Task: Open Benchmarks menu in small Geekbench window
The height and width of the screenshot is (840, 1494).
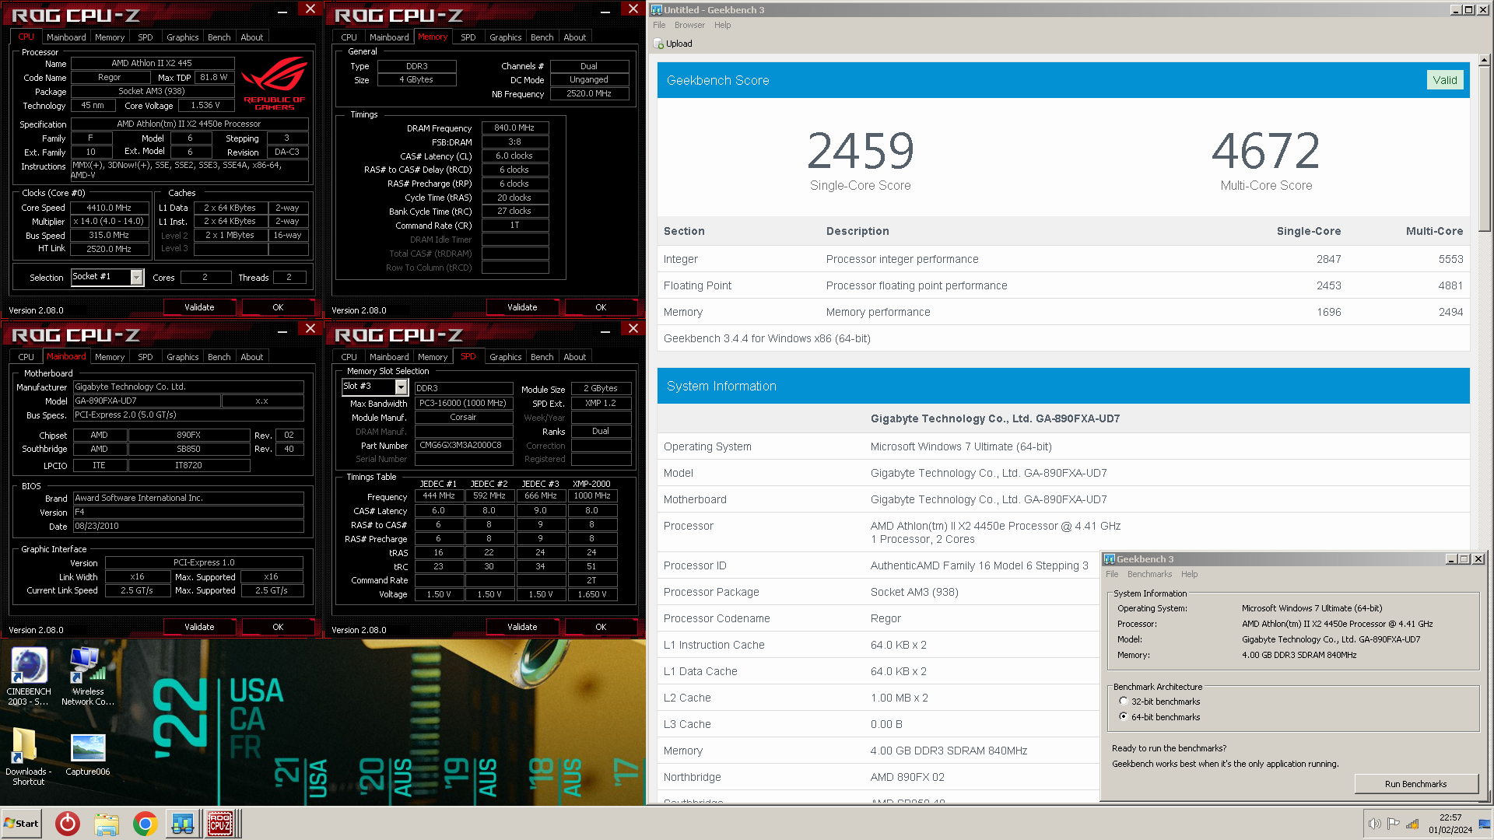Action: 1149,574
